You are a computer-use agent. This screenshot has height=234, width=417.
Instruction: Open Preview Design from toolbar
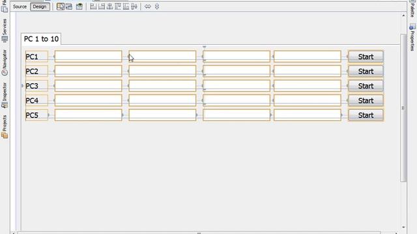point(79,6)
